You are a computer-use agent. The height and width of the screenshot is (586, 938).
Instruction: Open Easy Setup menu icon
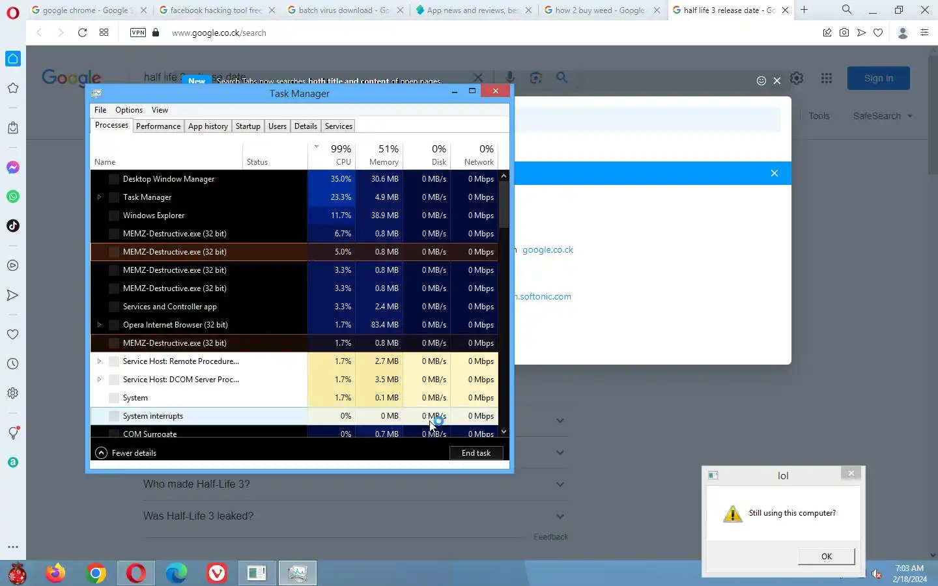pyautogui.click(x=924, y=33)
